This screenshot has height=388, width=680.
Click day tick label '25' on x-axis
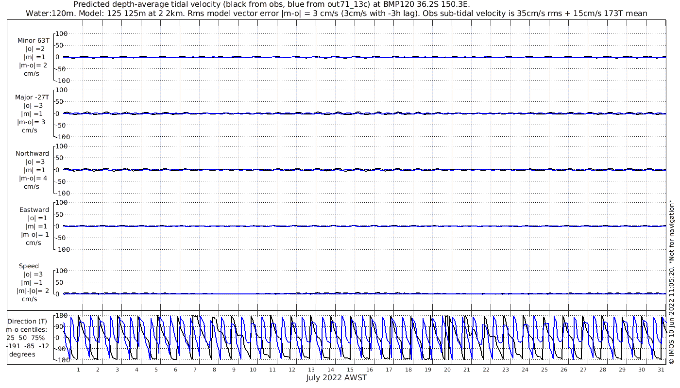tap(544, 370)
